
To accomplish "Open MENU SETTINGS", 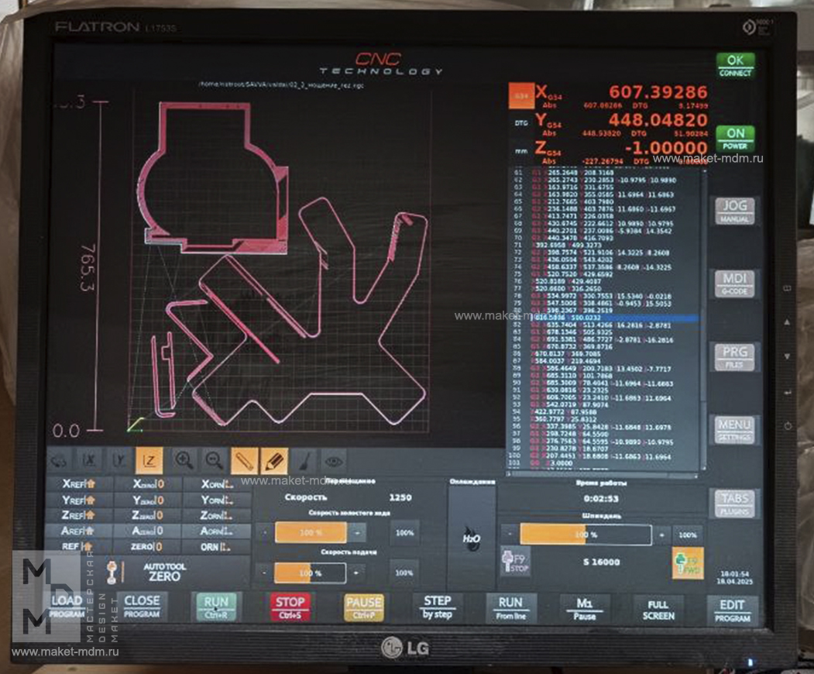I will point(734,431).
